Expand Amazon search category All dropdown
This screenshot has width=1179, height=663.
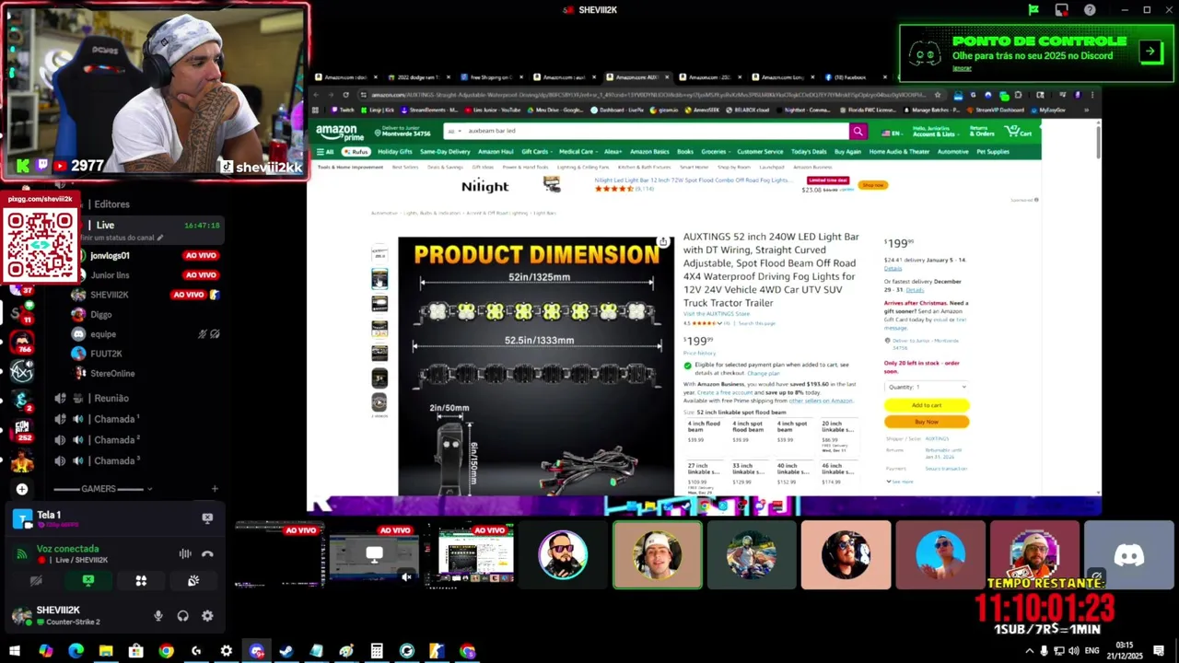pos(453,132)
